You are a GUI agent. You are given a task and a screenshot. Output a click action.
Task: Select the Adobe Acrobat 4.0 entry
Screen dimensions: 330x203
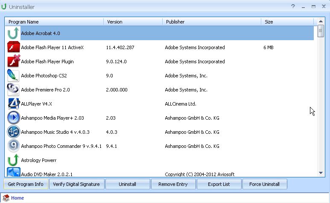pos(159,33)
